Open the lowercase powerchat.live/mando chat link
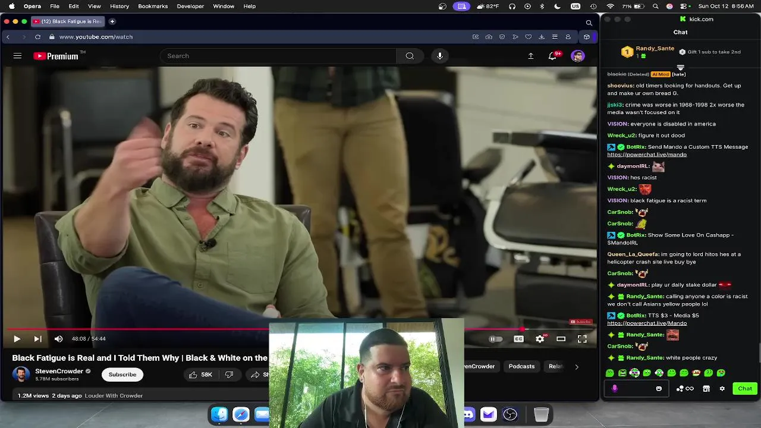This screenshot has height=428, width=761. pyautogui.click(x=647, y=155)
